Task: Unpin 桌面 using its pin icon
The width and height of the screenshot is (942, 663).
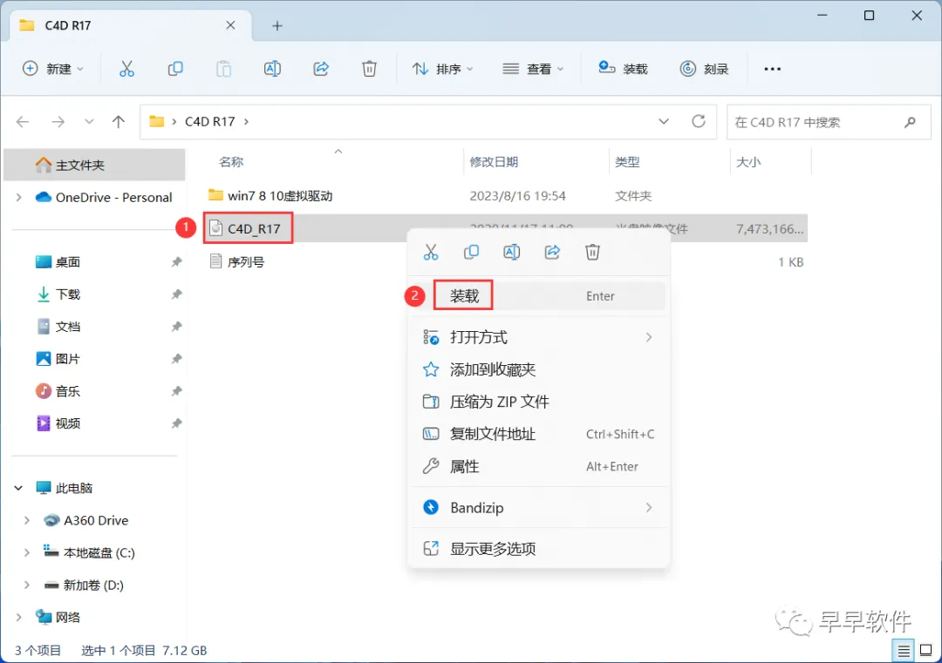Action: click(176, 262)
